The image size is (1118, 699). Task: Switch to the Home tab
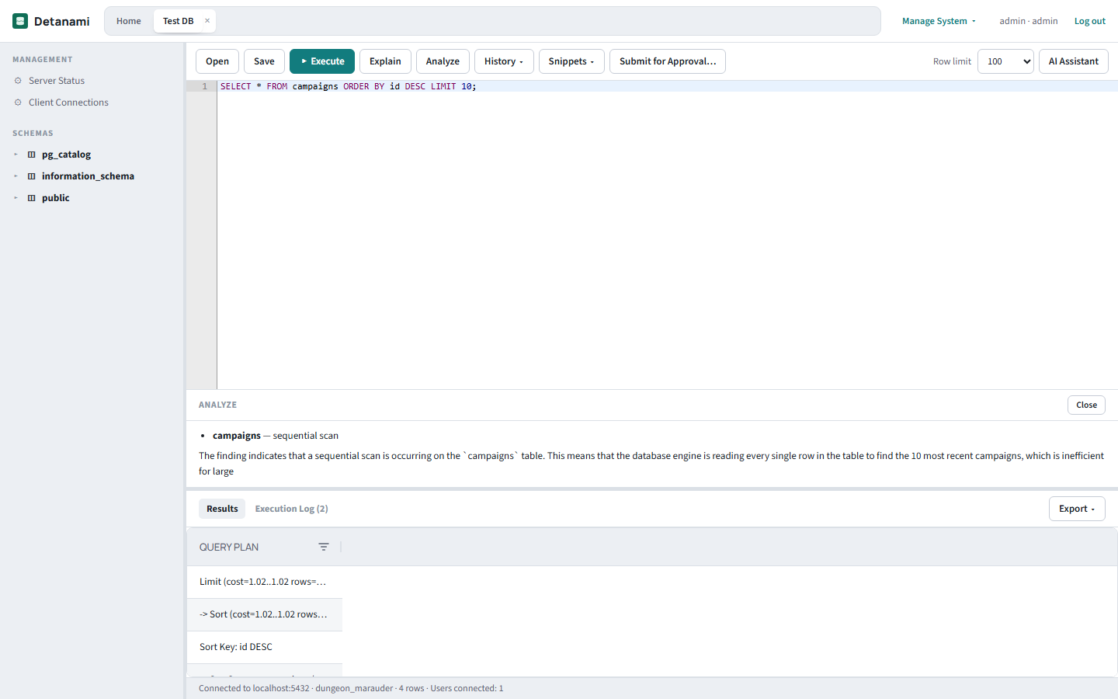click(129, 21)
